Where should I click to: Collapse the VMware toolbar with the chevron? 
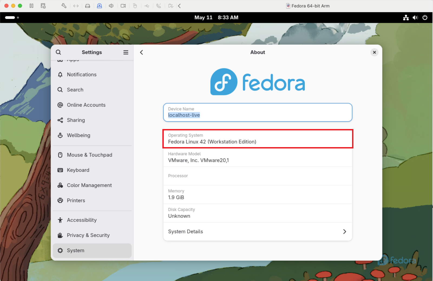179,6
